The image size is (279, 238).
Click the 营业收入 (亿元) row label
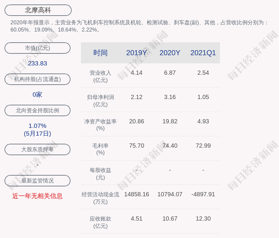point(100,77)
